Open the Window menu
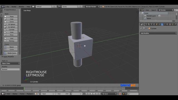Viewport: 178px width, 100px height. (21, 7)
